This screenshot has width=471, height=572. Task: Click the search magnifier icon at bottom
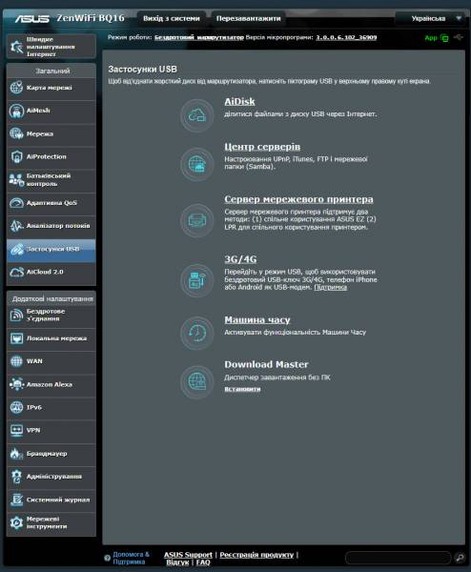tap(460, 558)
